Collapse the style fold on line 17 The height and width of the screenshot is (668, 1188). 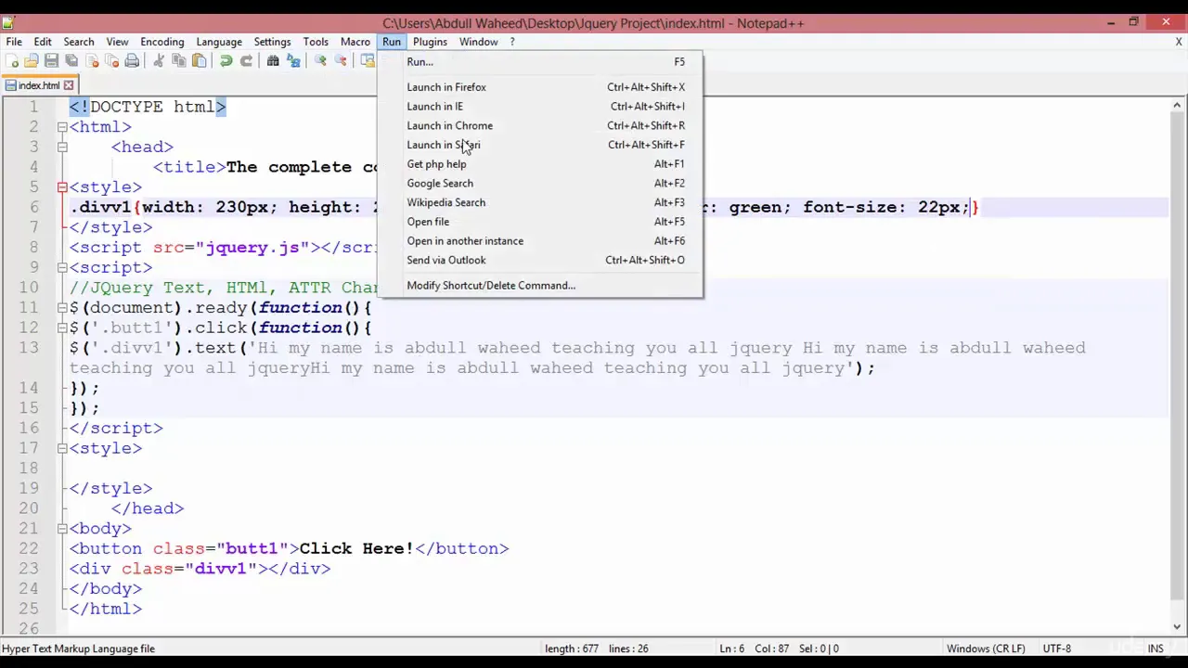pyautogui.click(x=62, y=448)
